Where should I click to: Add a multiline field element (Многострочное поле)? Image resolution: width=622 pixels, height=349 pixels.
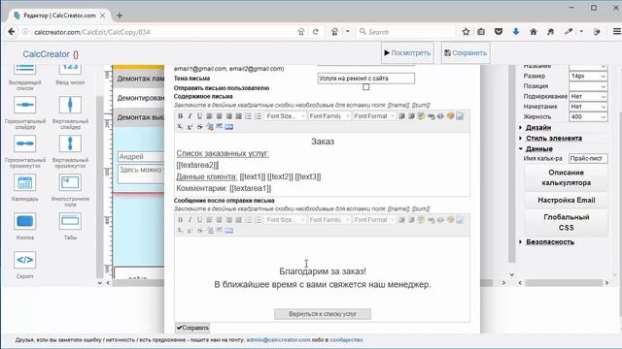coord(70,182)
